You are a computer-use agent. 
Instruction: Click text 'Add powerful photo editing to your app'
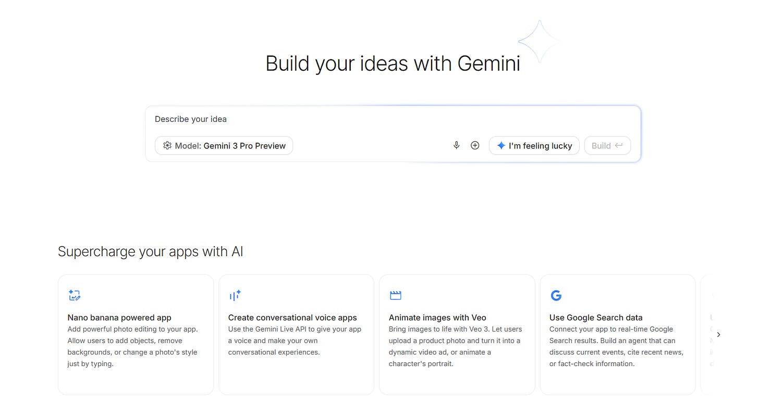[132, 329]
